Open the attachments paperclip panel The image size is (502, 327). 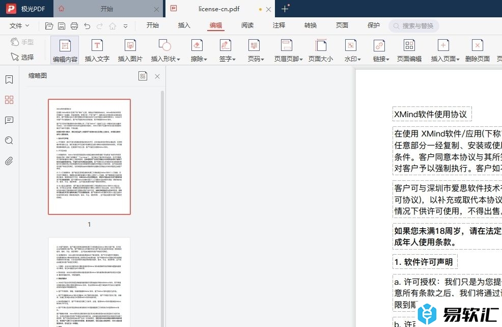point(9,161)
